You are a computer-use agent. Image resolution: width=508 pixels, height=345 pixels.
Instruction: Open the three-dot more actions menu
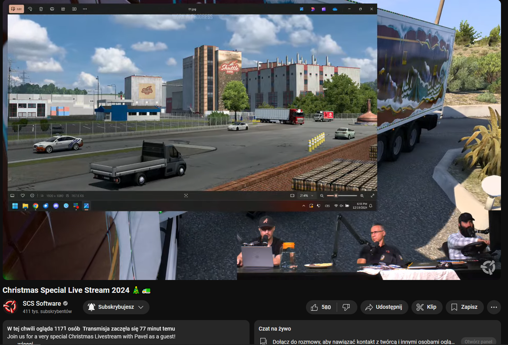click(x=494, y=307)
